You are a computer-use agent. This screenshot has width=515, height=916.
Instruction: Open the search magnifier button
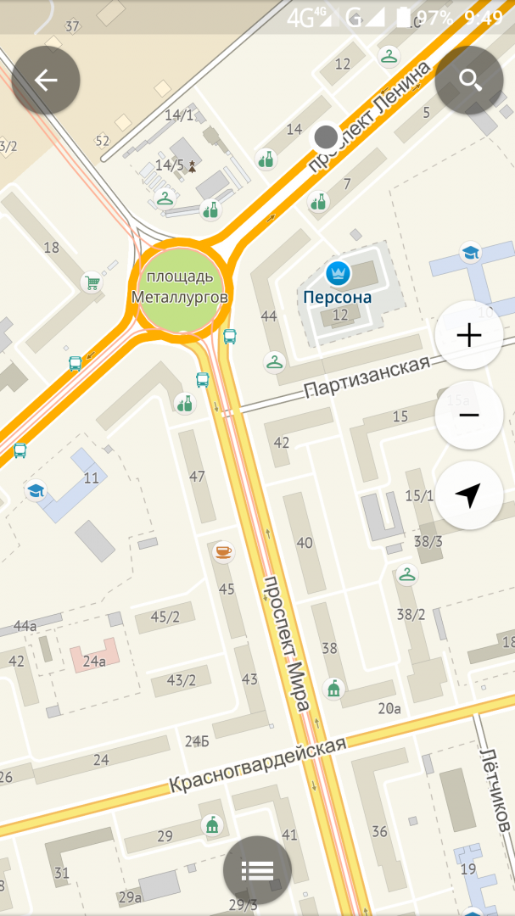[x=469, y=80]
